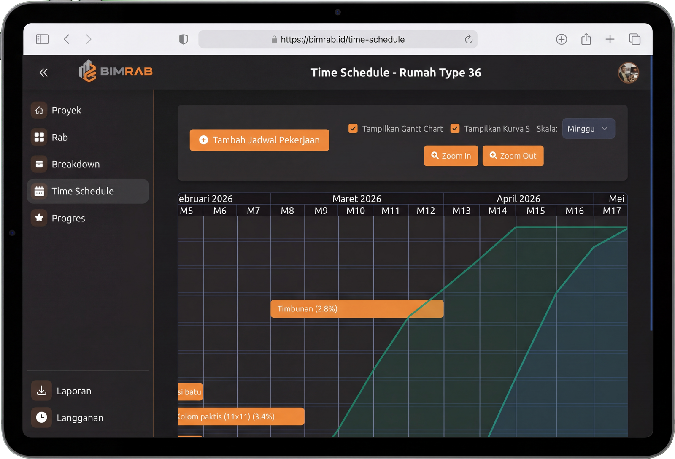Click the Rab grid icon
The image size is (675, 459).
(39, 137)
